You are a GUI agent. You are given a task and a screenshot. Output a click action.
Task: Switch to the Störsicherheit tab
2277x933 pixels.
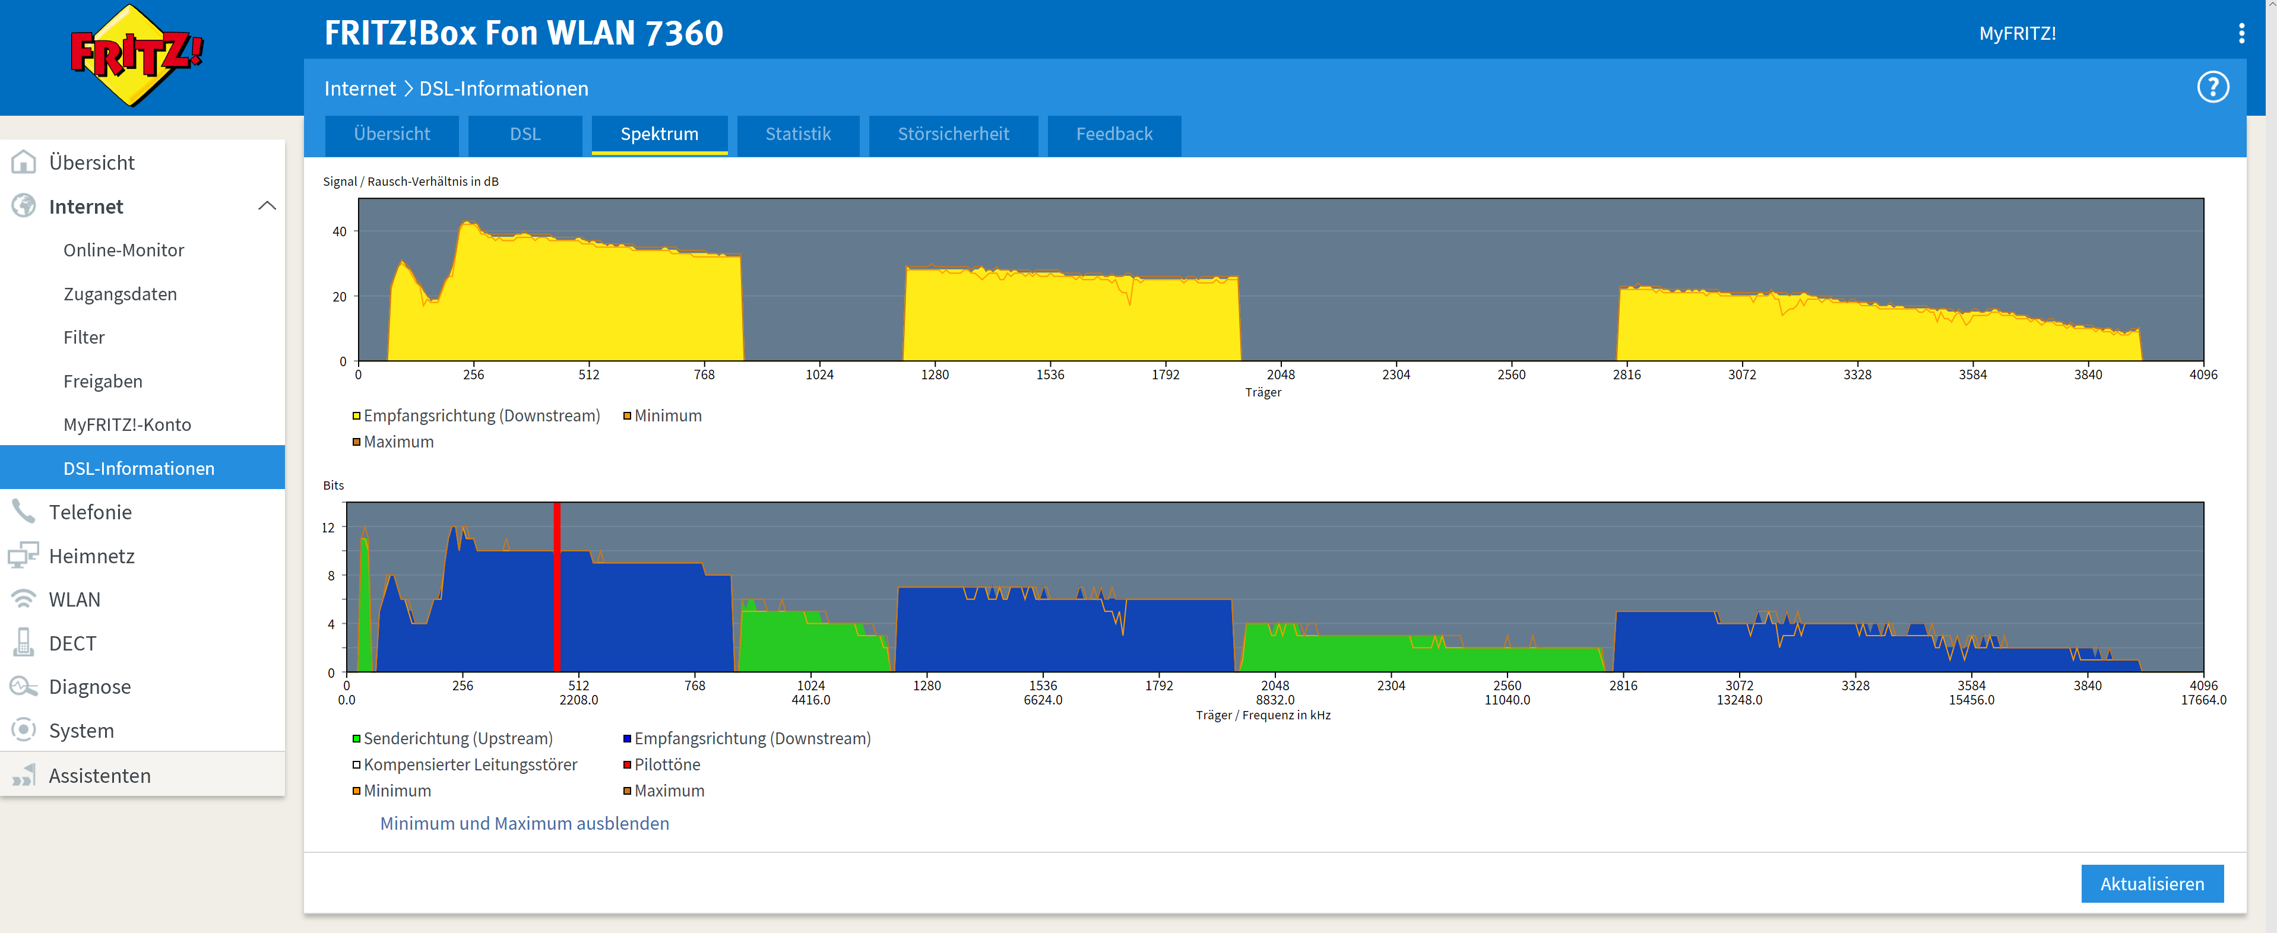(953, 134)
